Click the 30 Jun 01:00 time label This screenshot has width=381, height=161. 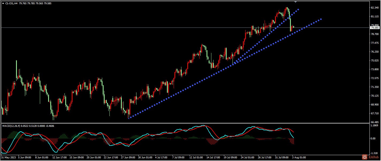pyautogui.click(x=145, y=158)
